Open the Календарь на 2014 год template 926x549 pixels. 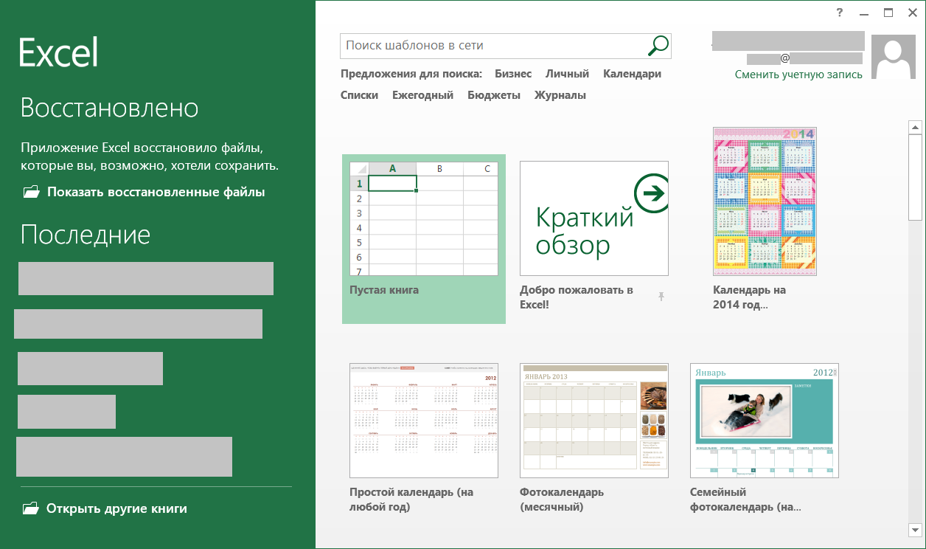[x=765, y=202]
